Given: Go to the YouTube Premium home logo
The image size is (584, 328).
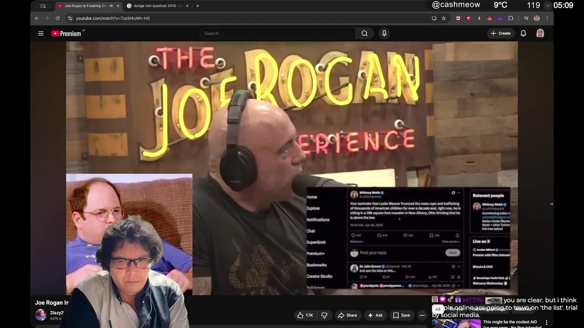Looking at the screenshot, I should pos(68,33).
